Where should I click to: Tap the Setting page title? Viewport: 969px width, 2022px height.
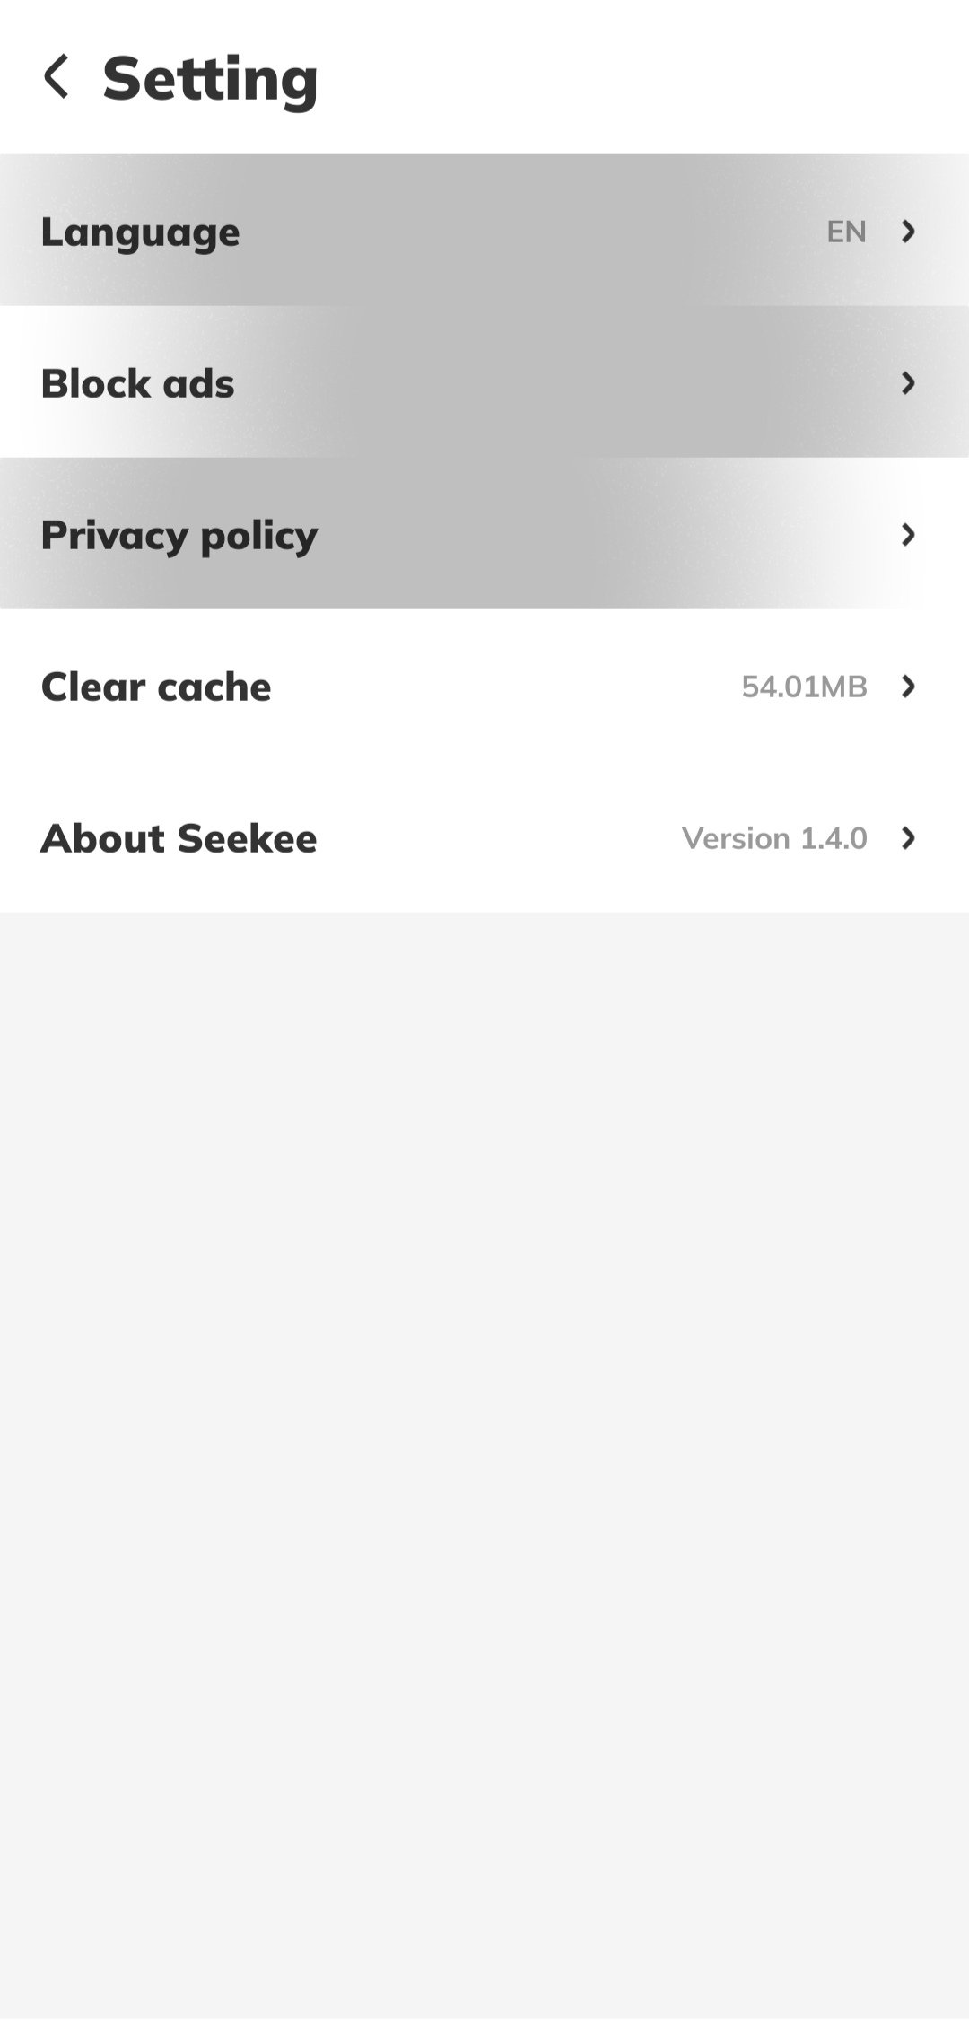coord(210,79)
